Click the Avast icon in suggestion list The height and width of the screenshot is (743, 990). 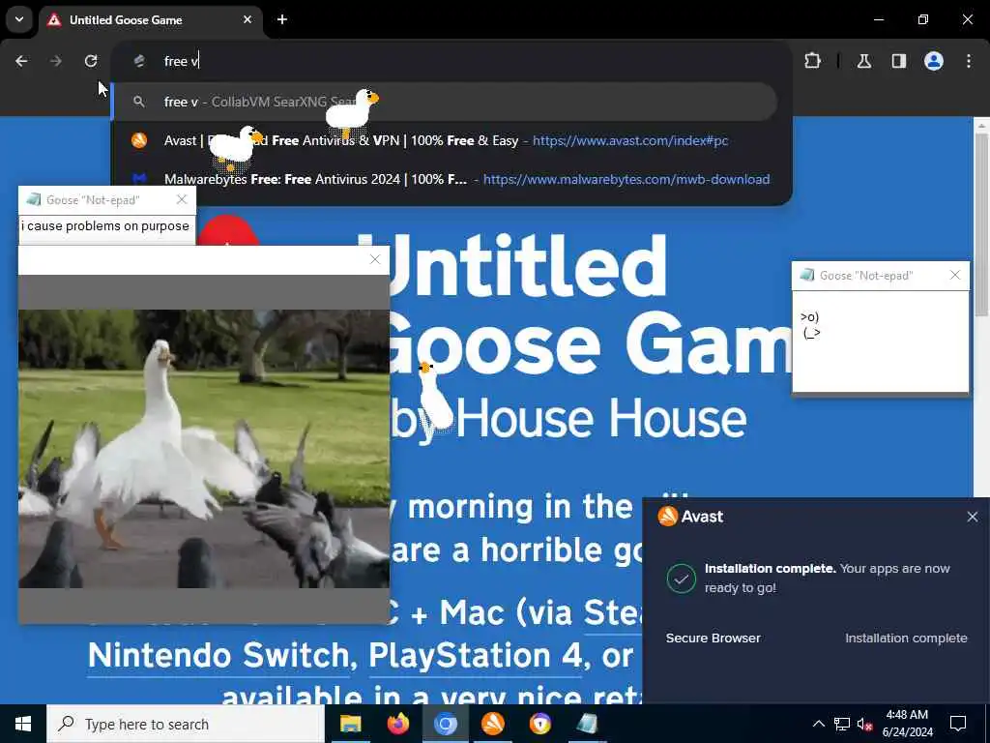(x=139, y=140)
